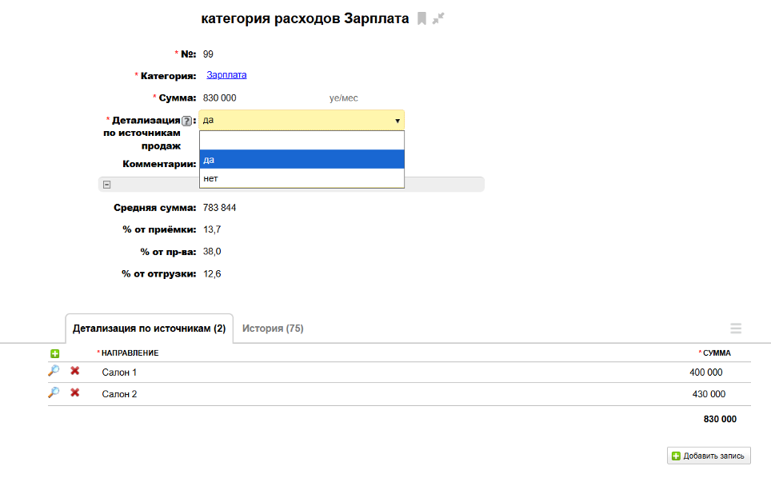Open the hamburger menu above the table
The height and width of the screenshot is (478, 771).
pos(736,329)
